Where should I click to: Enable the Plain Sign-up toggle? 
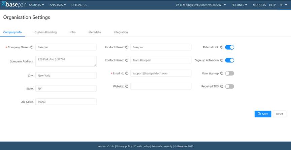pos(229,73)
